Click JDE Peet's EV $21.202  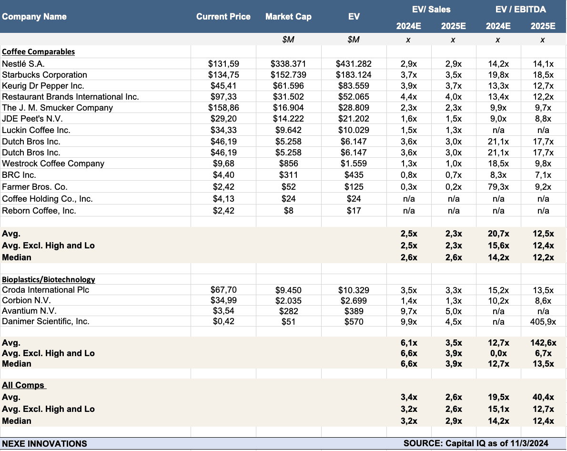354,119
